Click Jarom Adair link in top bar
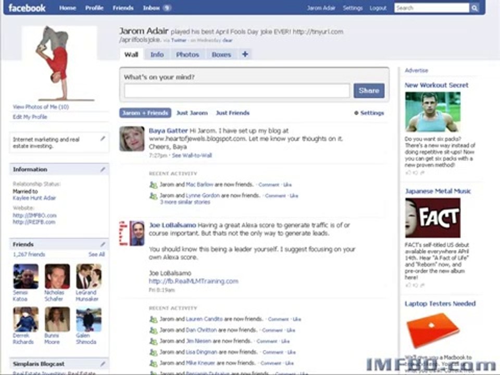The image size is (500, 375). 321,8
